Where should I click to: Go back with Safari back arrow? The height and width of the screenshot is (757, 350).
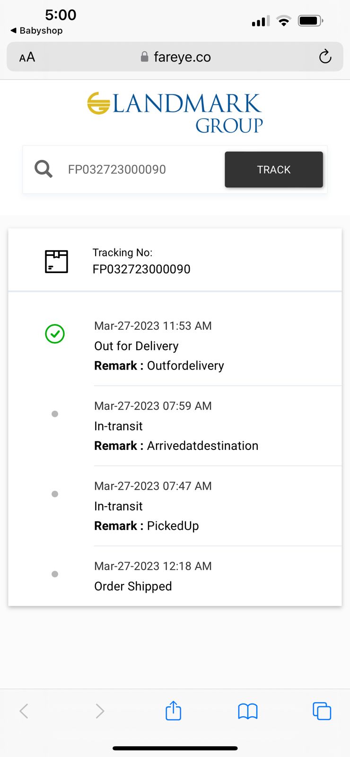tap(24, 711)
